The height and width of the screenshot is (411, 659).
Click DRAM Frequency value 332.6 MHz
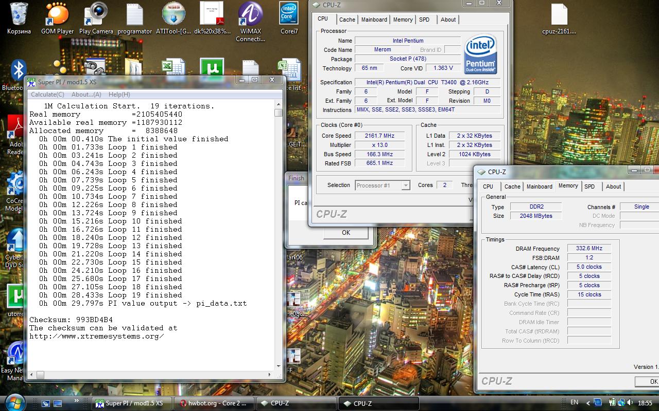click(589, 249)
